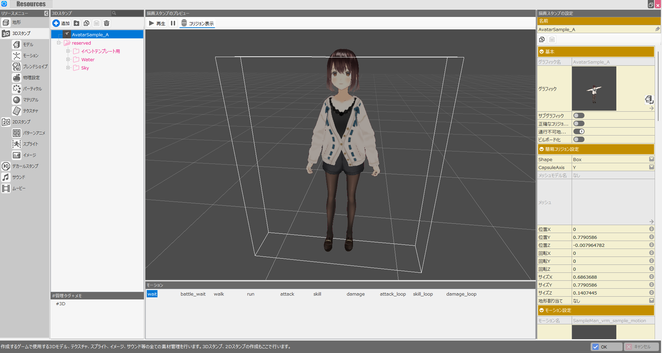Click the reset stepper next to 位置Y
Image resolution: width=662 pixels, height=353 pixels.
click(651, 237)
